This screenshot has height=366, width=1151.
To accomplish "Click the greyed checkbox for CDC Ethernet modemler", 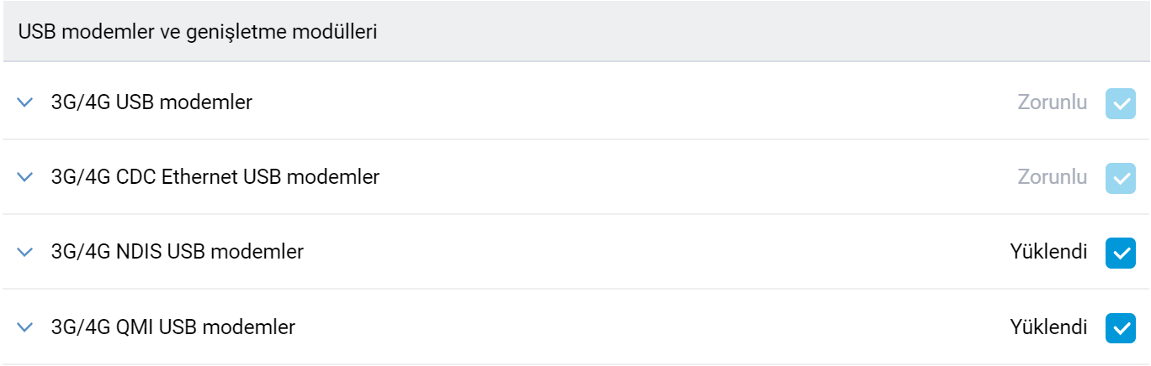I will [x=1120, y=178].
